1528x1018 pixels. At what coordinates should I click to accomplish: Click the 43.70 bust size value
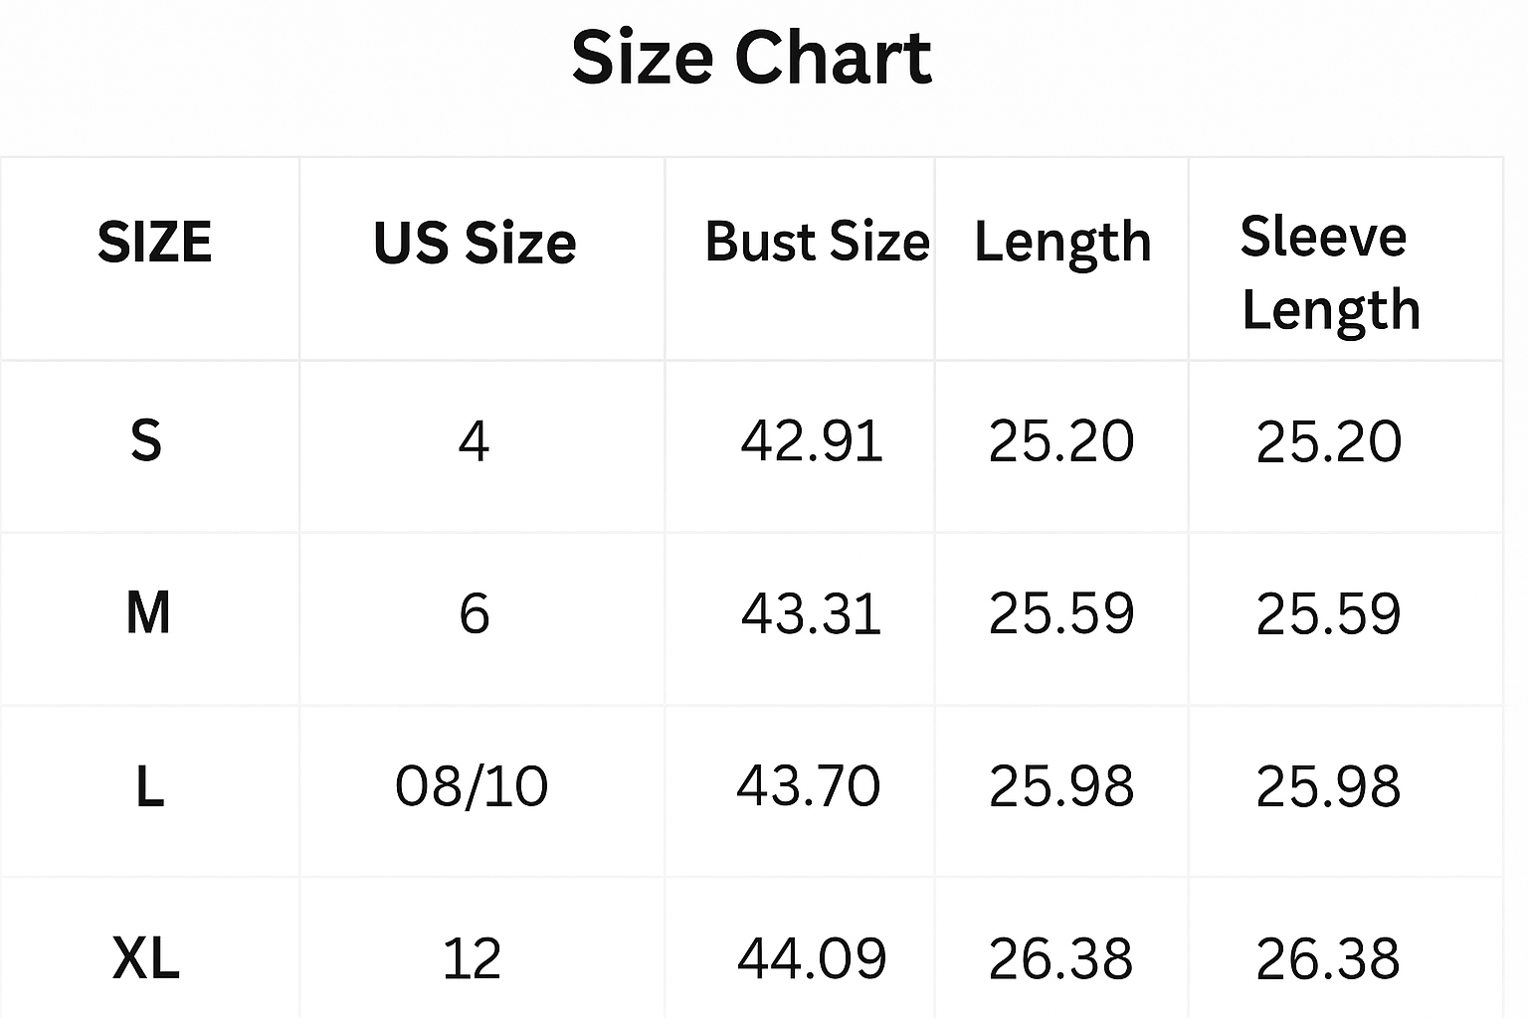[x=809, y=785]
